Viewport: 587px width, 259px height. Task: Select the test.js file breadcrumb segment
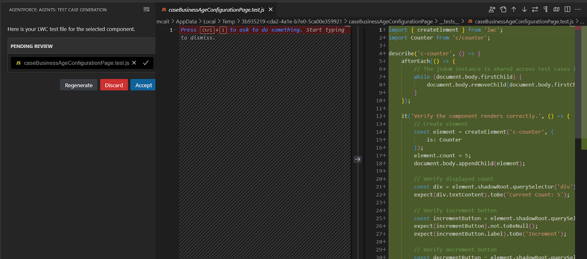(521, 22)
